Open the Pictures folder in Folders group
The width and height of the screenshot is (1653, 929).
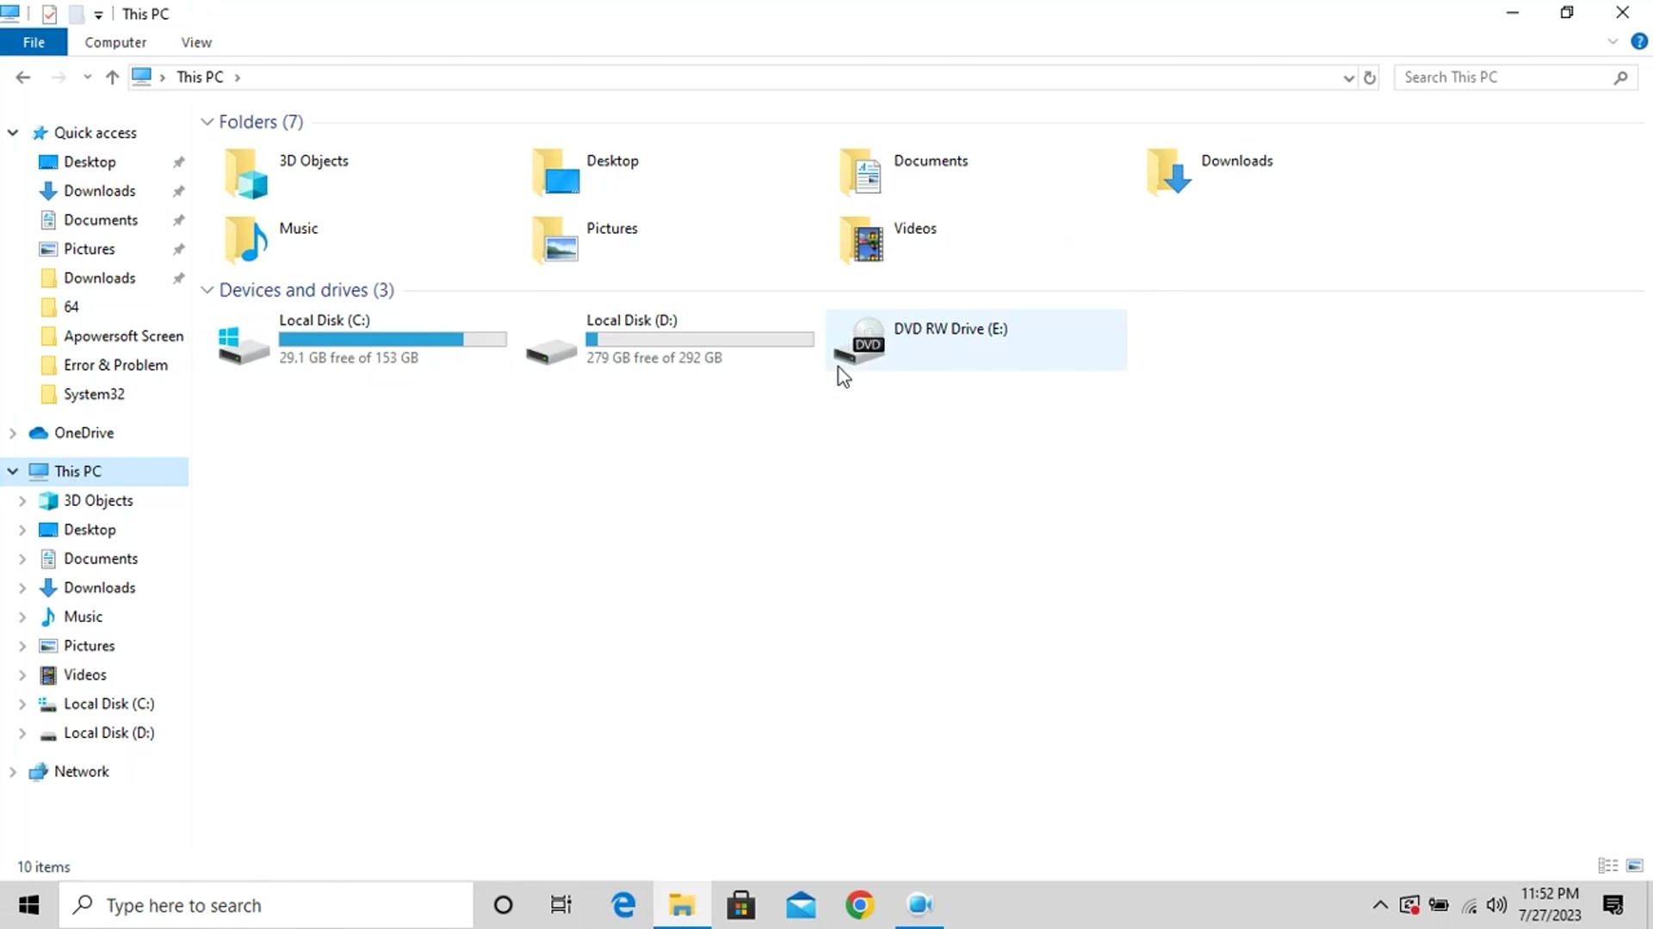click(x=555, y=239)
